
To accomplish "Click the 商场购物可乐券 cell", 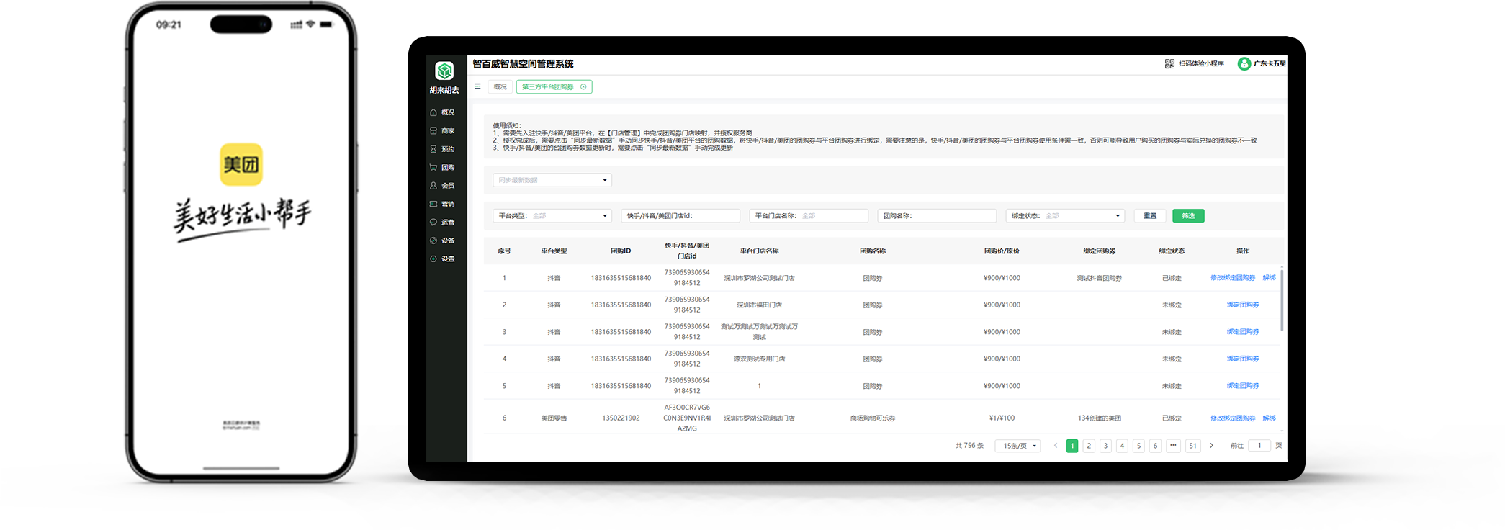I will point(872,418).
